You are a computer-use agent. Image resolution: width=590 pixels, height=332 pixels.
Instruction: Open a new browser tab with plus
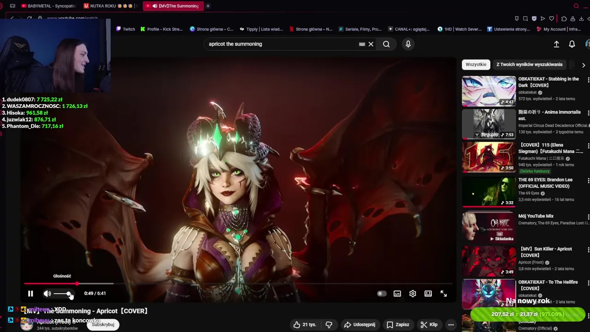pos(208,6)
